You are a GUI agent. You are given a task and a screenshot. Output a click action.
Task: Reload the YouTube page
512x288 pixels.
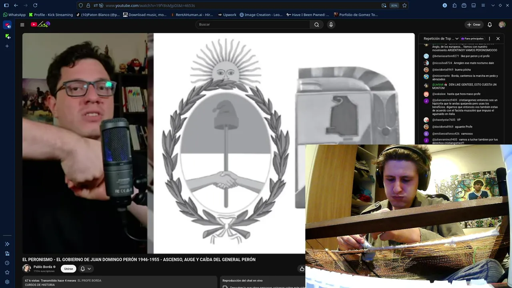tap(35, 5)
